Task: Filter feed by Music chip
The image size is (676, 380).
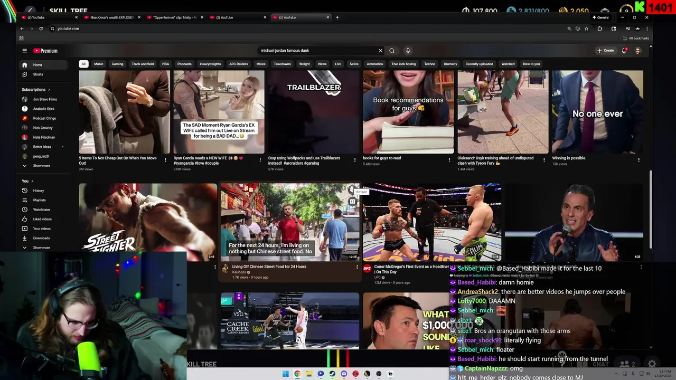Action: tap(99, 64)
